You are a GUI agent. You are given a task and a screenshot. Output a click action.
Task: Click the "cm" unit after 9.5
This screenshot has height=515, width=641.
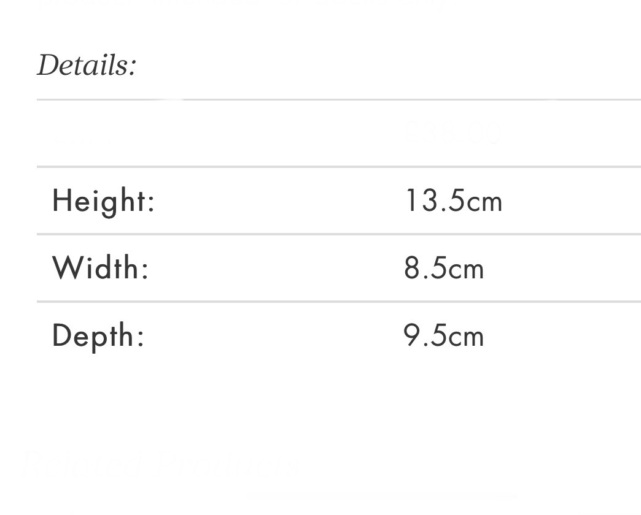(x=466, y=337)
